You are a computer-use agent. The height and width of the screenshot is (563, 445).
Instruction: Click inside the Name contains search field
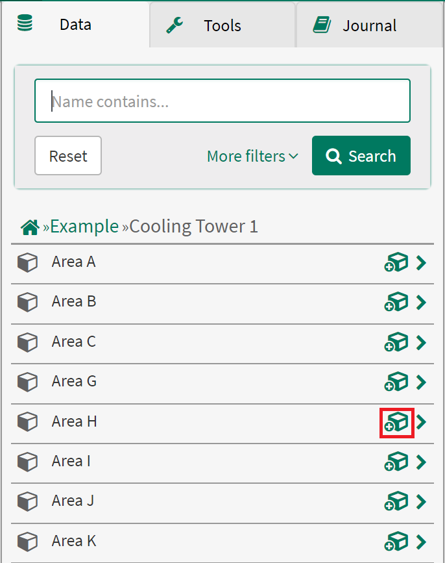[x=222, y=101]
